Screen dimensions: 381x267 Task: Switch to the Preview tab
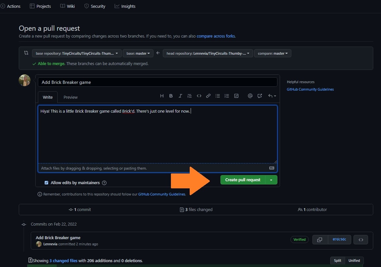tap(71, 97)
